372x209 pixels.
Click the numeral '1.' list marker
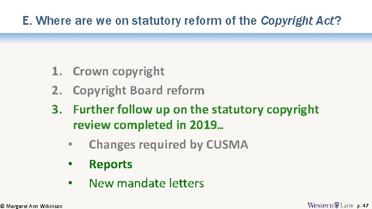click(57, 71)
